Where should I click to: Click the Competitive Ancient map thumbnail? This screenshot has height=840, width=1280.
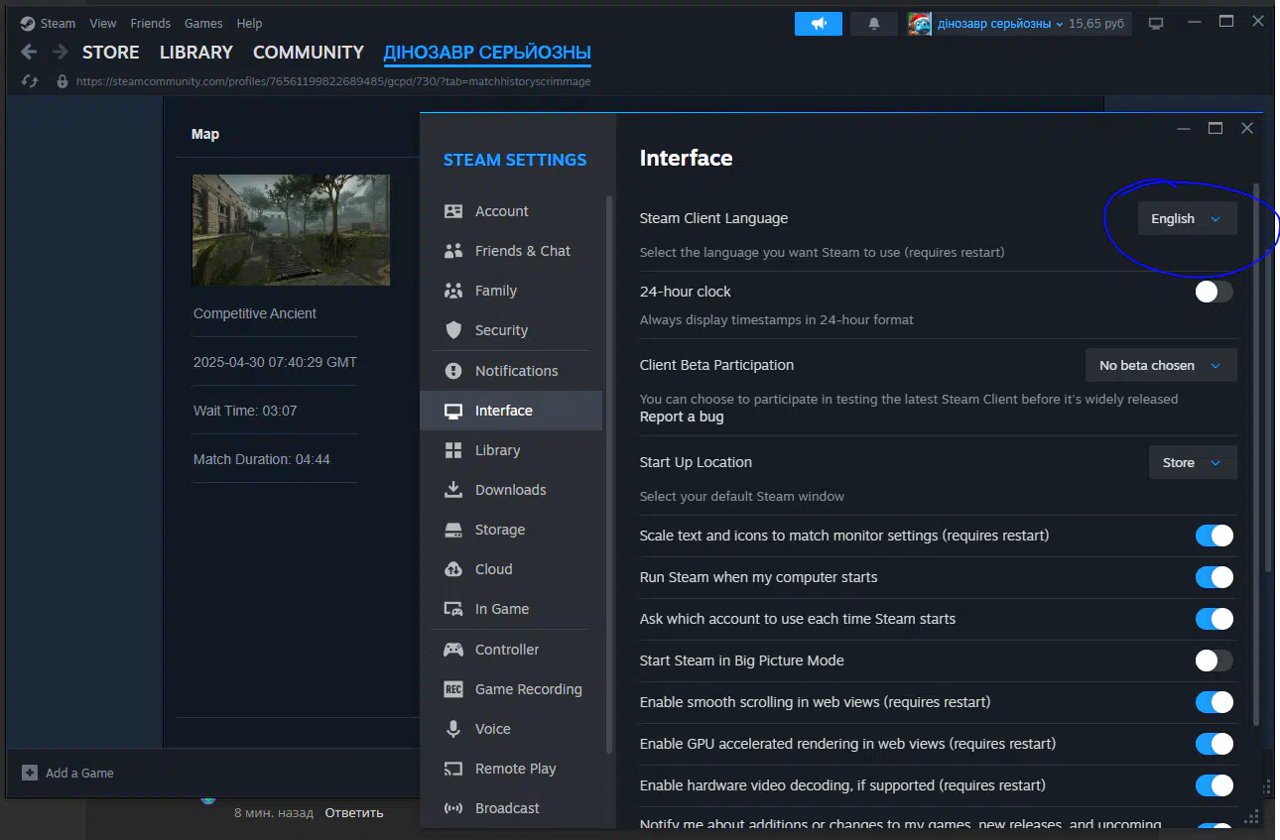(x=291, y=230)
